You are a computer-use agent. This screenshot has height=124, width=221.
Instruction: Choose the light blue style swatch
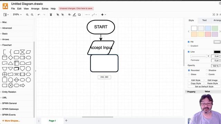(x=208, y=28)
